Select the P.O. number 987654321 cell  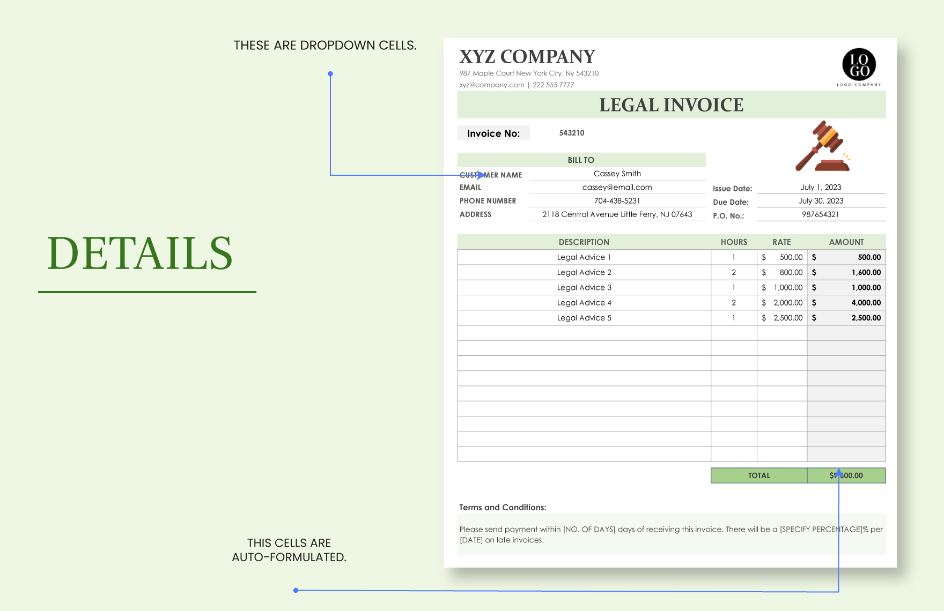(821, 214)
